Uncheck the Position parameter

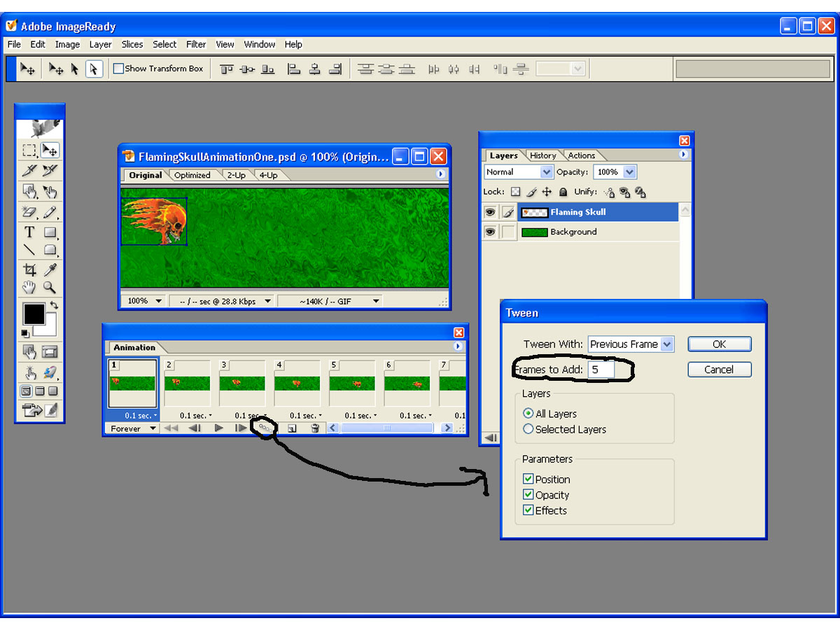coord(528,479)
